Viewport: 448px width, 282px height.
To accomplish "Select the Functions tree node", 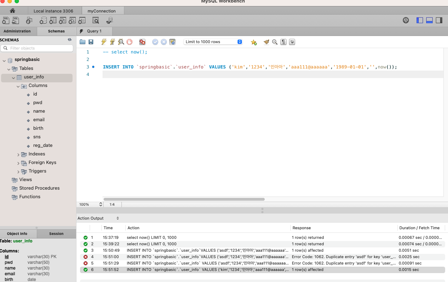I will pyautogui.click(x=30, y=197).
